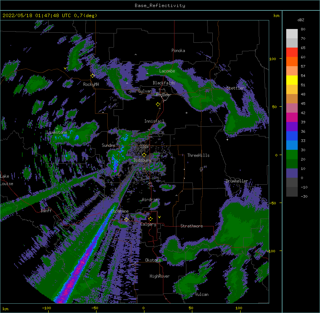The width and height of the screenshot is (320, 313).
Task: Click the white plus marker southwest of Stettler
Action: click(227, 139)
